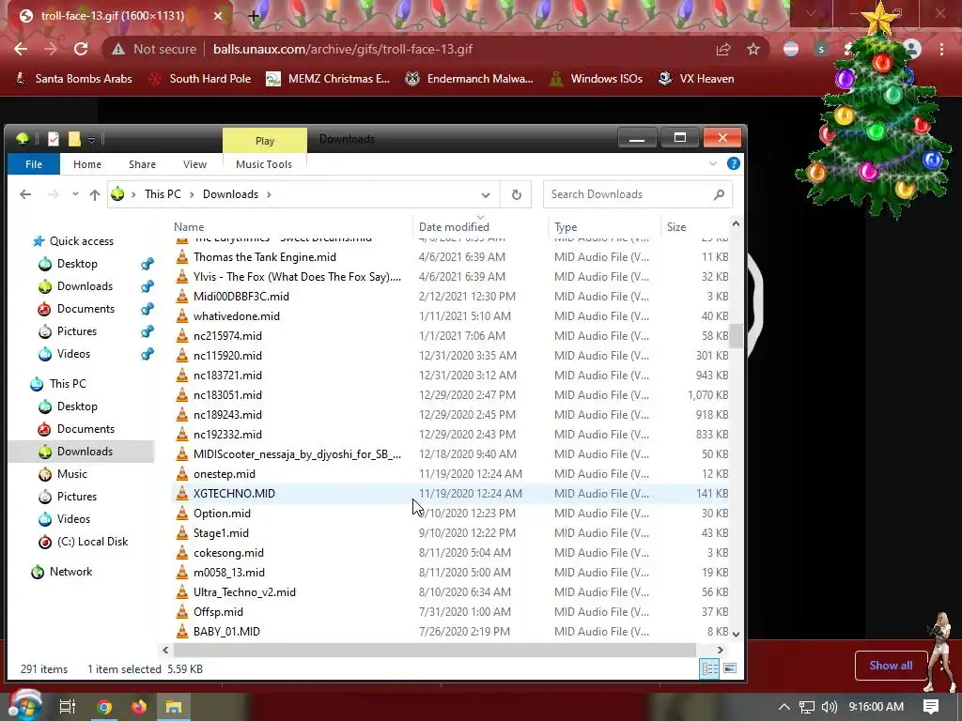Click the Search Downloads field

638,194
